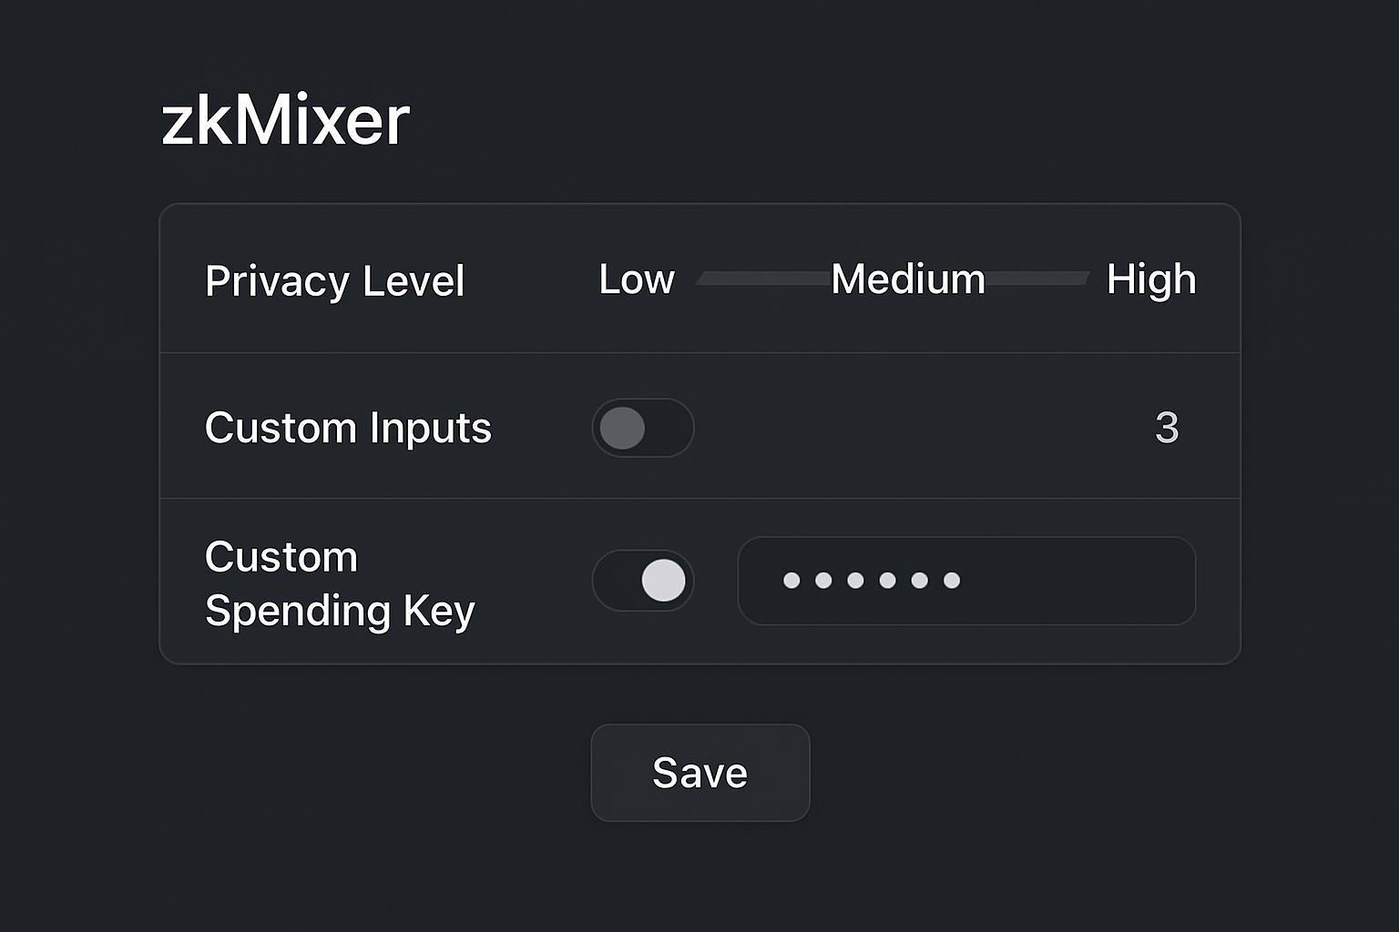Disable the Custom Spending Key toggle
This screenshot has height=932, width=1399.
pos(643,581)
